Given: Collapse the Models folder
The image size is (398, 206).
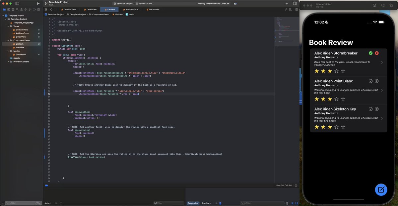Looking at the screenshot, I should click(x=8, y=51).
